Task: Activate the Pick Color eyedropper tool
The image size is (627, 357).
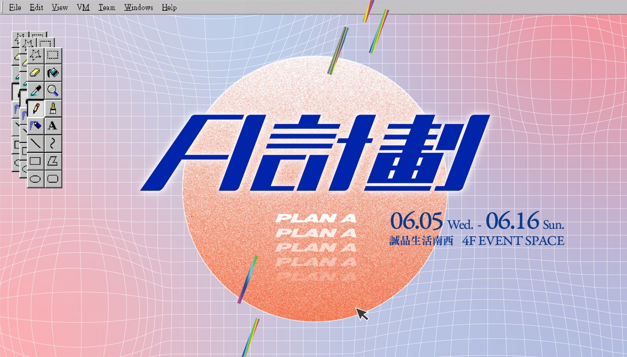Action: (x=35, y=91)
